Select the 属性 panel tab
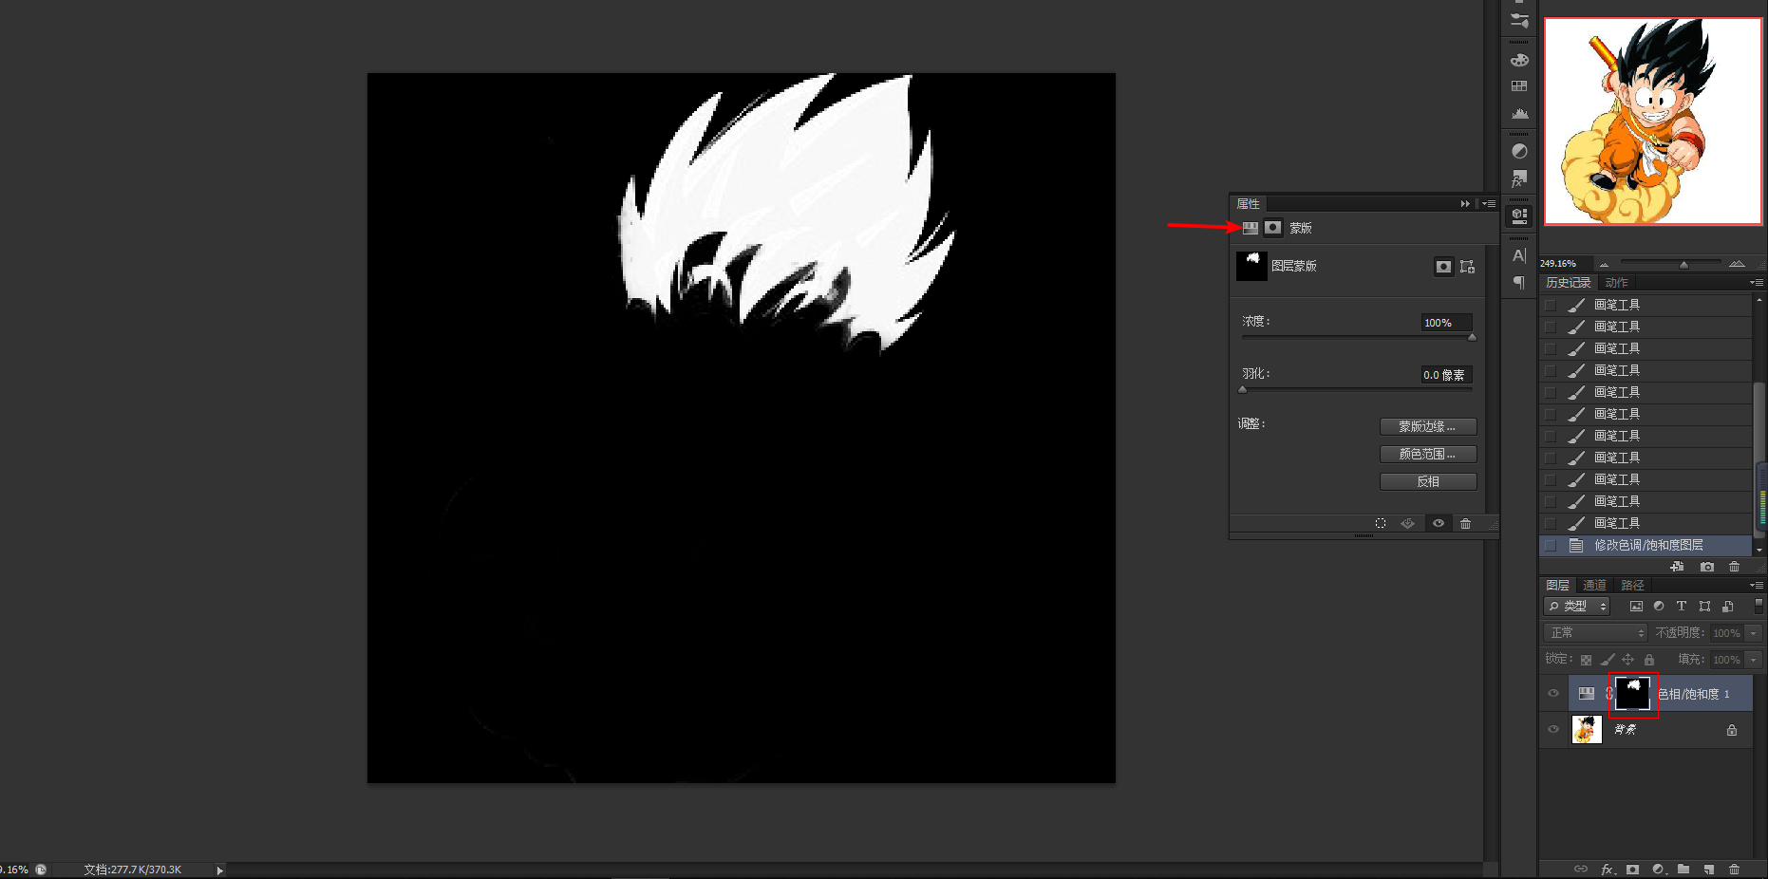This screenshot has width=1768, height=879. [1248, 204]
